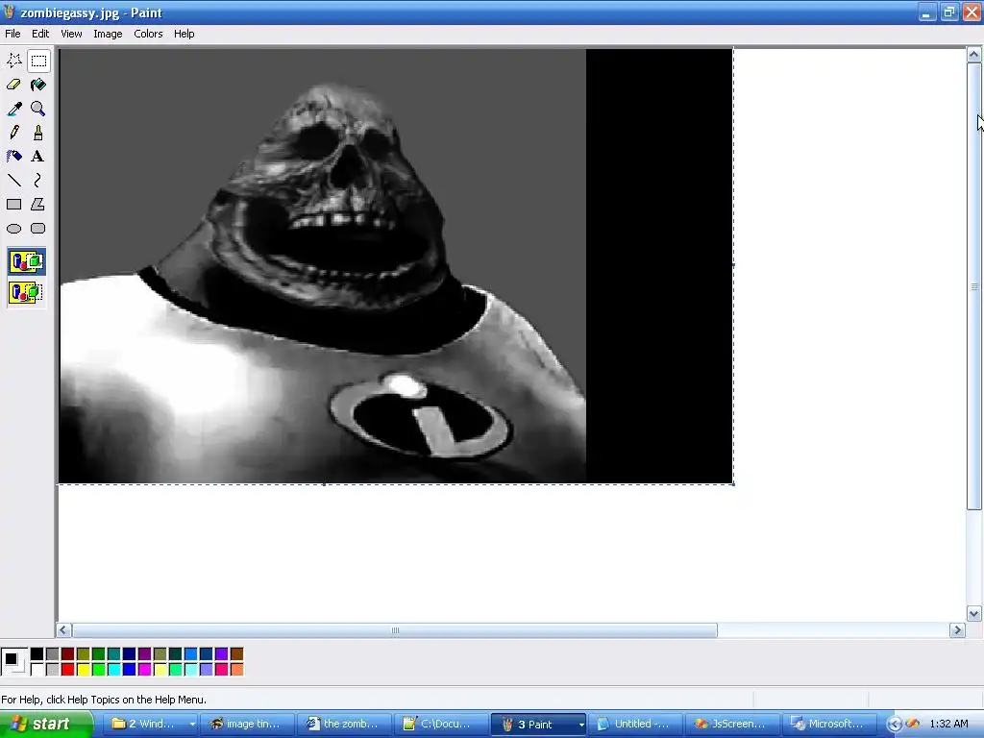Enable opaque selection mode option
Screen dimensions: 984x738
click(x=26, y=261)
